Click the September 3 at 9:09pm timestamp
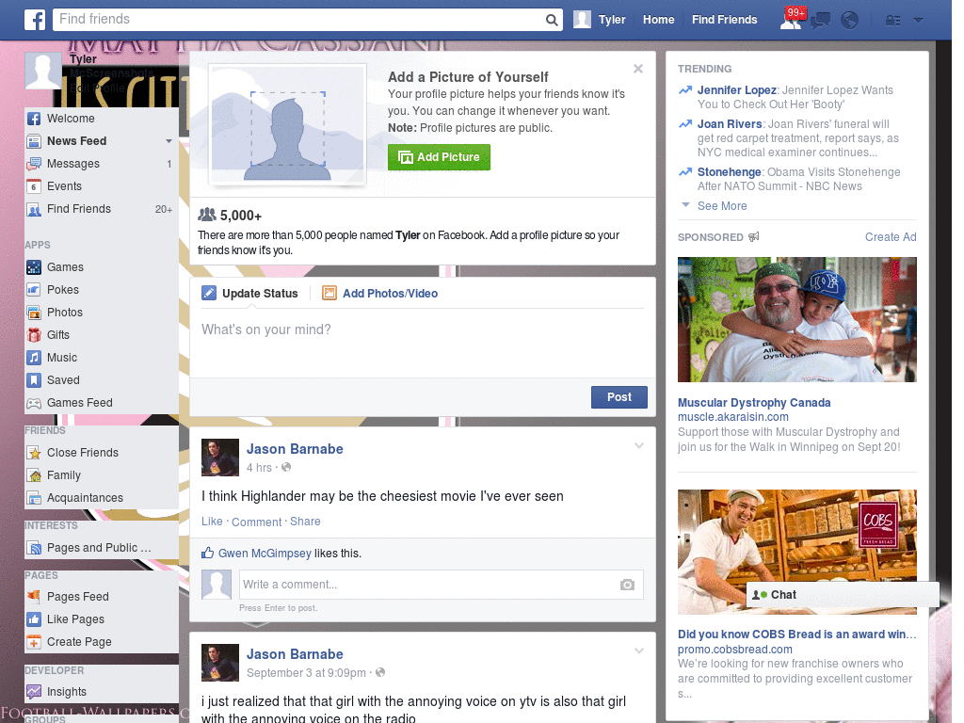The height and width of the screenshot is (723, 964). pyautogui.click(x=306, y=673)
